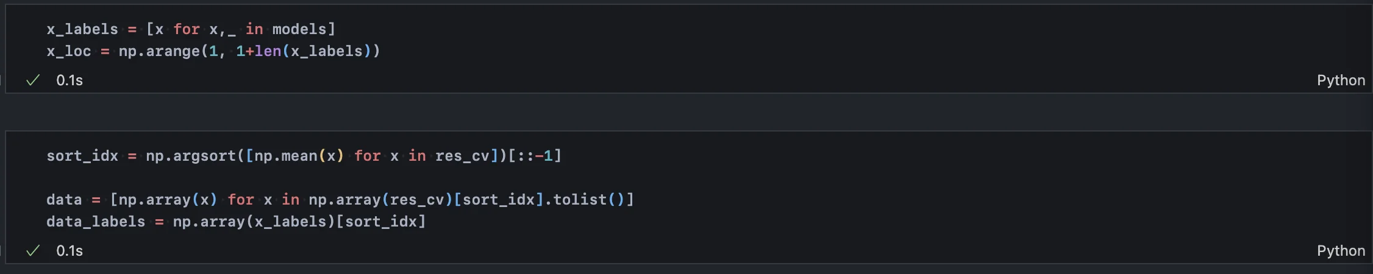Change language mode of first cell via Python label
The height and width of the screenshot is (274, 1373).
tap(1341, 80)
